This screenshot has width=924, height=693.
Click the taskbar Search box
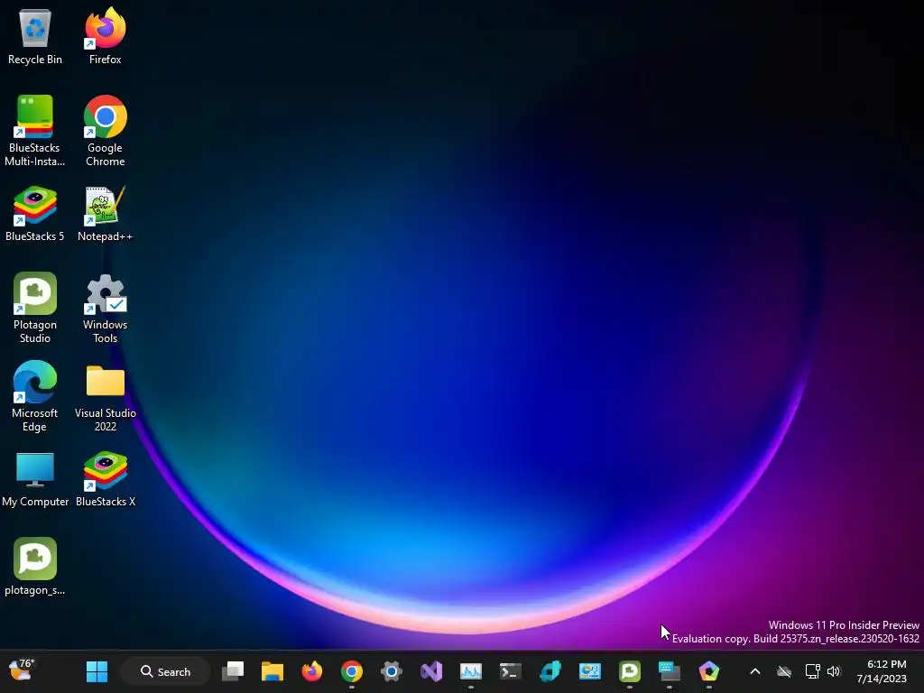165,671
